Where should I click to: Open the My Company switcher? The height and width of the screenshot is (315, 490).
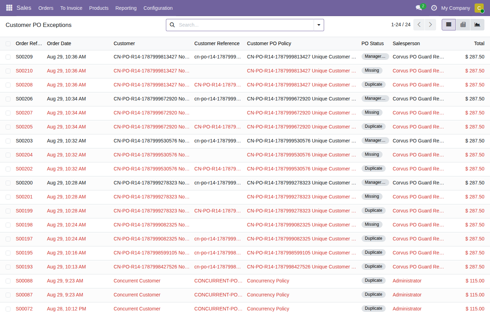pyautogui.click(x=456, y=8)
